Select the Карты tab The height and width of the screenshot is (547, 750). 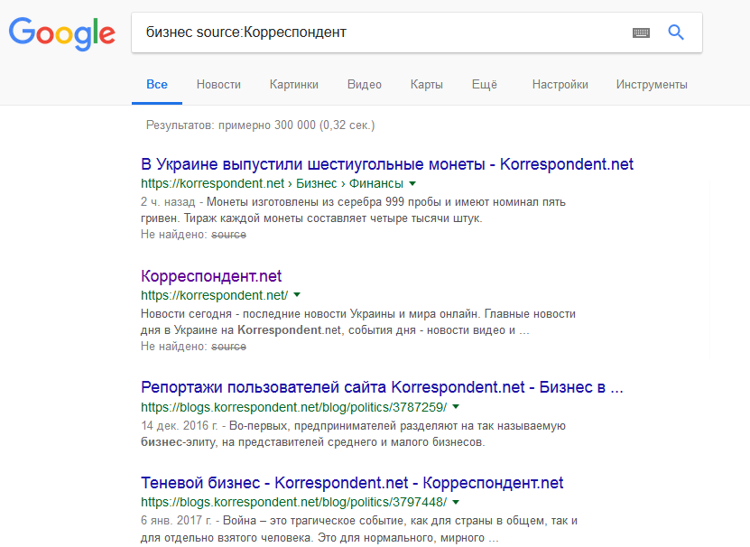tap(426, 85)
